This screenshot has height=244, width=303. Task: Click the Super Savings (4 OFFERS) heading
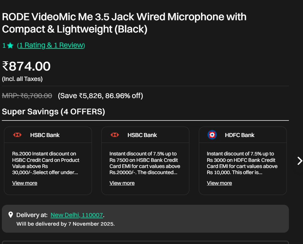click(53, 112)
